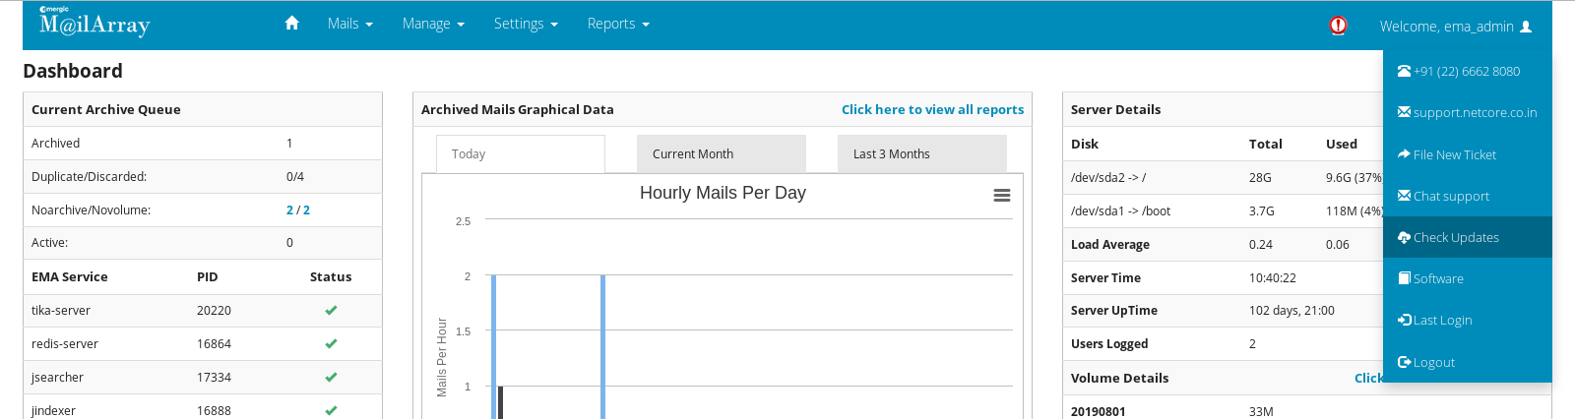Click the phone icon beside the support number
The width and height of the screenshot is (1575, 419).
(x=1405, y=71)
